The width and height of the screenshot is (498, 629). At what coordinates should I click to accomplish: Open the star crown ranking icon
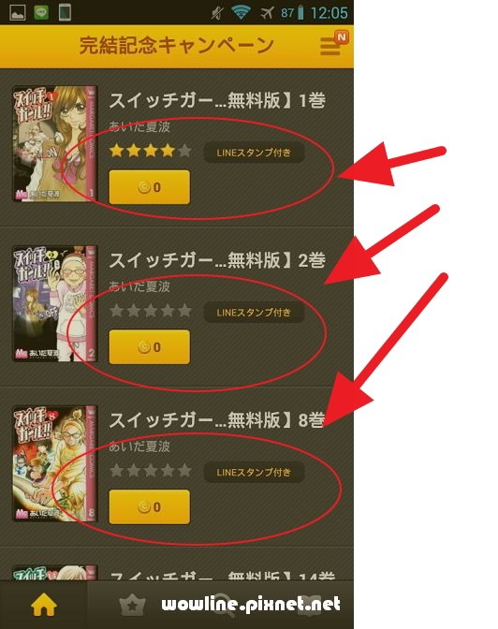pyautogui.click(x=132, y=605)
